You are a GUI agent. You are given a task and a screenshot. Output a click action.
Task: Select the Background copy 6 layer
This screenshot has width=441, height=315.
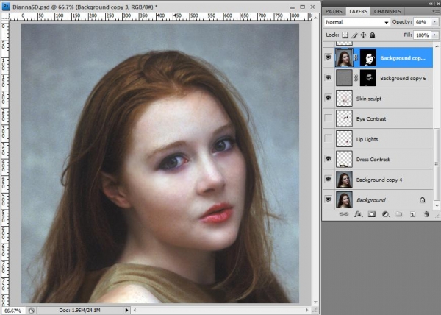point(378,78)
